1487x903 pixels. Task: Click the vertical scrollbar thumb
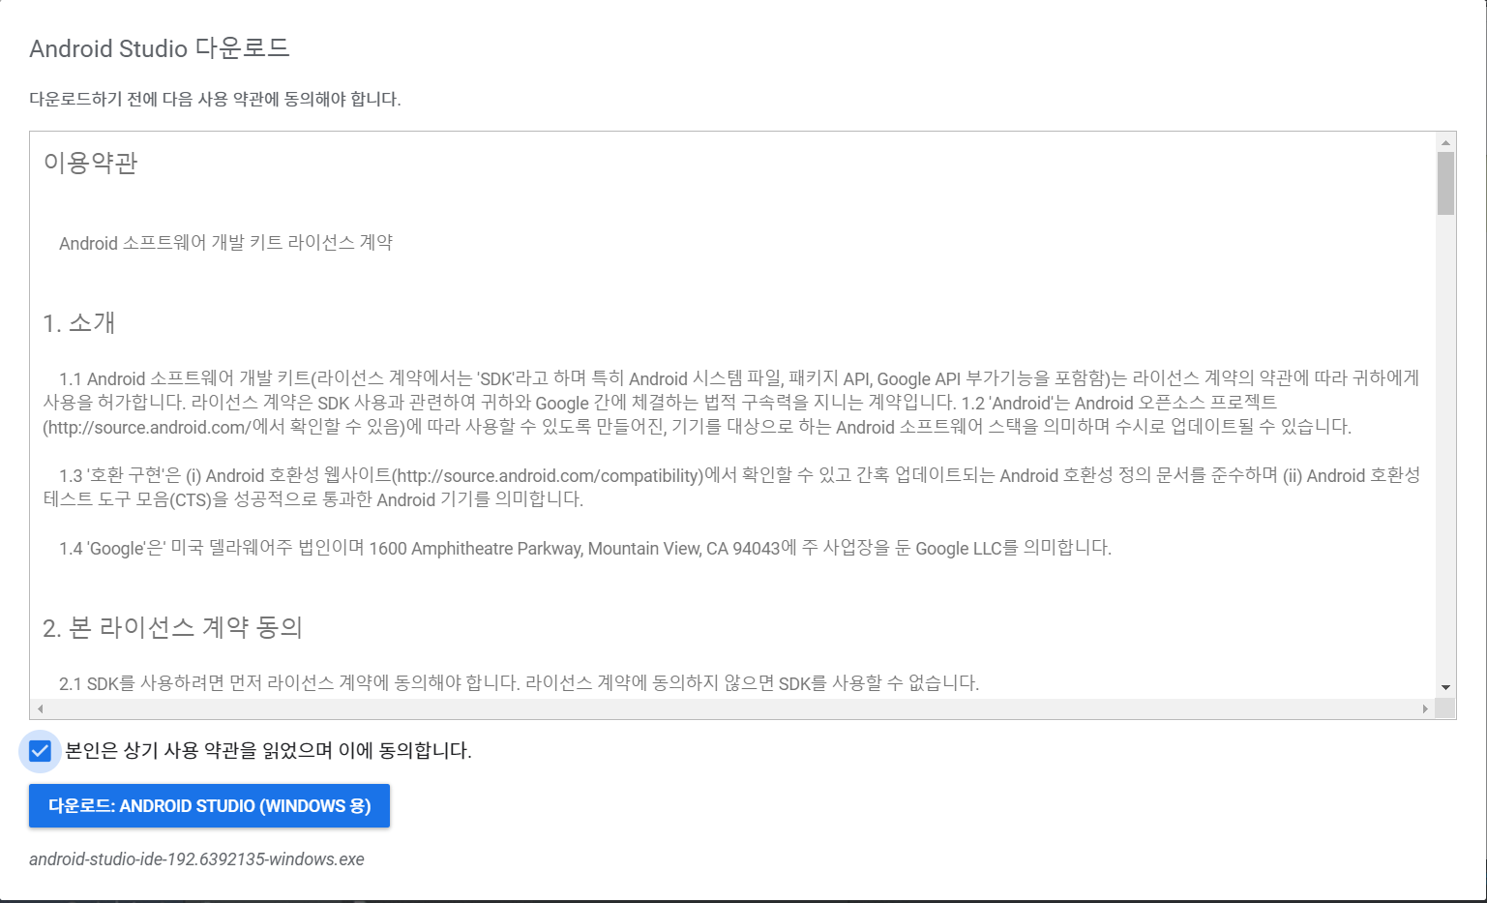[1445, 183]
